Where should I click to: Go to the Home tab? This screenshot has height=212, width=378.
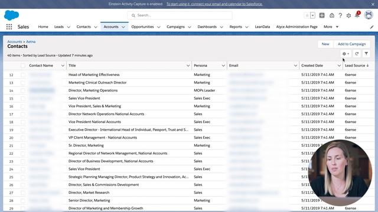pos(43,26)
